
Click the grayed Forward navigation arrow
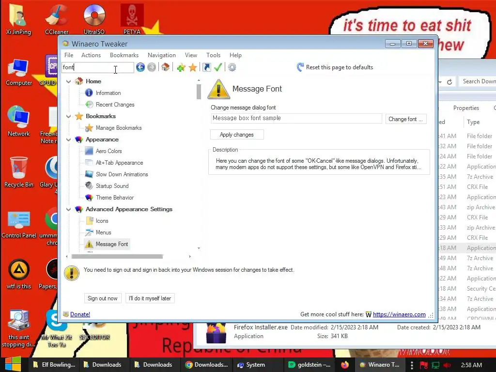pos(152,67)
